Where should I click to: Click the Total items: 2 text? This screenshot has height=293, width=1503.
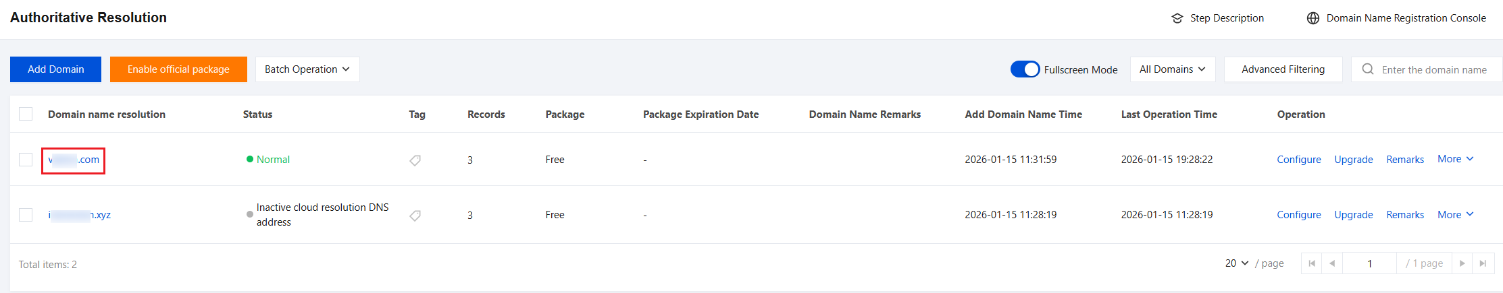tap(47, 265)
